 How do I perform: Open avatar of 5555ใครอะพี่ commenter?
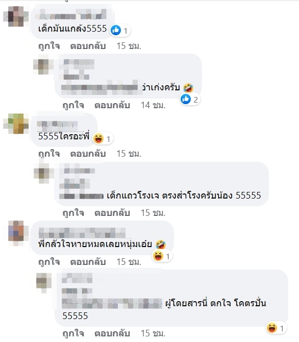pyautogui.click(x=16, y=124)
